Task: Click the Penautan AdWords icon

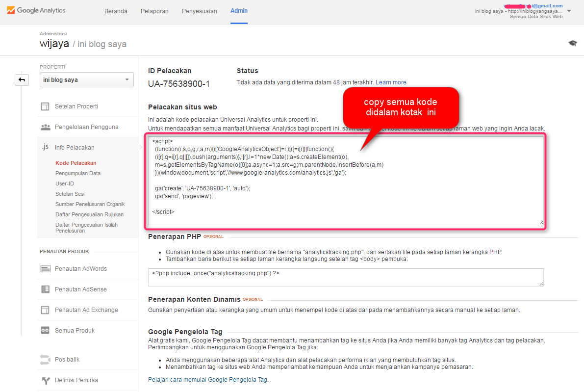Action: [46, 269]
